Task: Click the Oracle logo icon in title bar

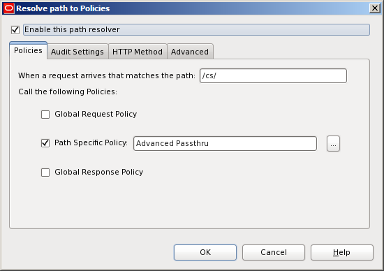Action: [x=9, y=8]
